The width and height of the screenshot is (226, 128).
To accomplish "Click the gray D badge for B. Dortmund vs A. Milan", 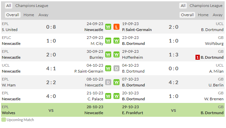I will [116, 68].
